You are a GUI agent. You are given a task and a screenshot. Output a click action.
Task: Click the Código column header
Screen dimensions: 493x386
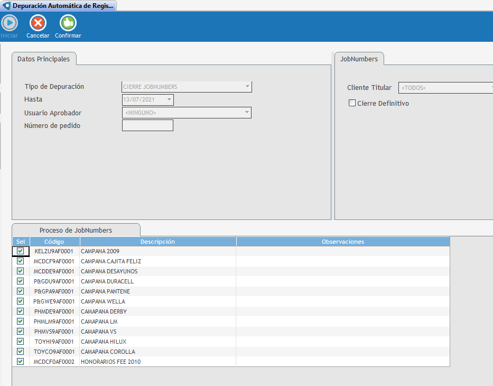coord(54,242)
